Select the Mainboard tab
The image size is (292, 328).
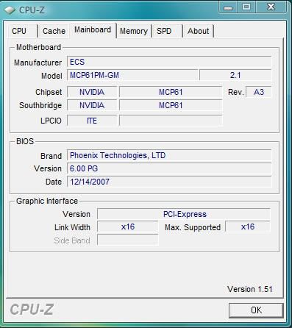pos(93,30)
